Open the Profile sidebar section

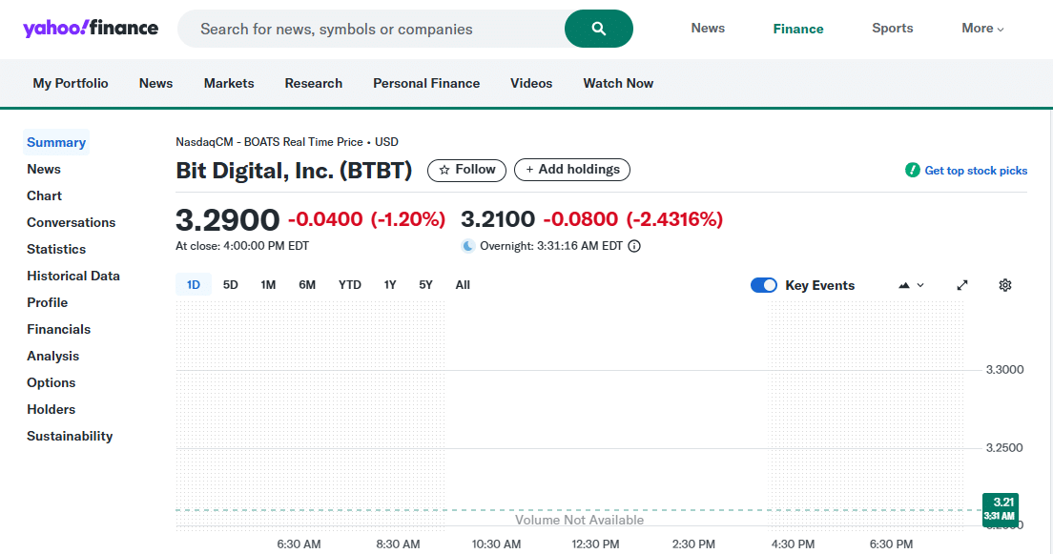pos(47,303)
